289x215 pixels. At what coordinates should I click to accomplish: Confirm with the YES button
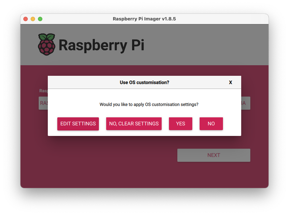coord(180,124)
